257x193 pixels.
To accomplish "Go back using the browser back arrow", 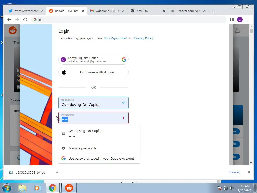I will click(9, 20).
